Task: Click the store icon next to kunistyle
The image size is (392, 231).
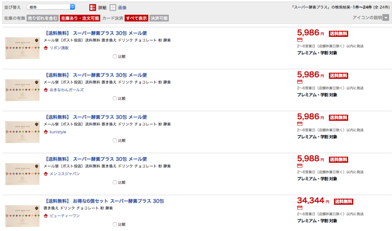Action: click(x=46, y=132)
